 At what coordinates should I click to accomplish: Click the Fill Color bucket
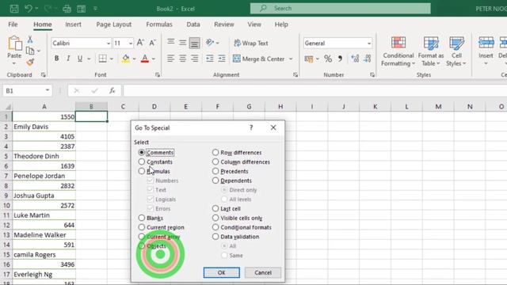126,59
